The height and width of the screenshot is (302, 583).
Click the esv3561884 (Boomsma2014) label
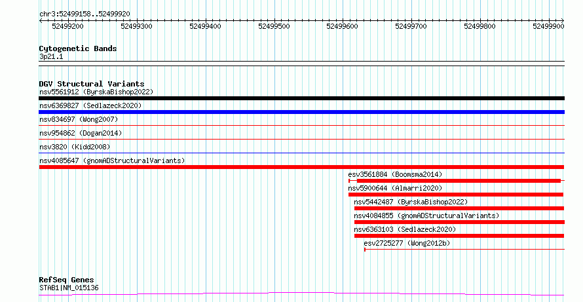tap(395, 174)
